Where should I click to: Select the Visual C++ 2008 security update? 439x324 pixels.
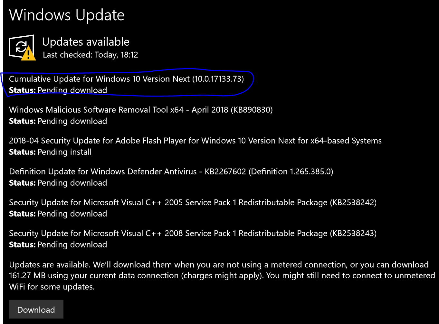(x=193, y=233)
